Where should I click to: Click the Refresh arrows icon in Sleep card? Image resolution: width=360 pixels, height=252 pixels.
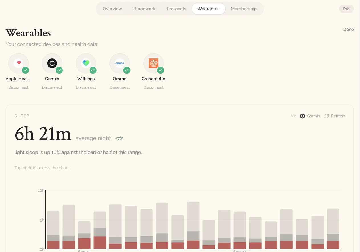tap(327, 116)
